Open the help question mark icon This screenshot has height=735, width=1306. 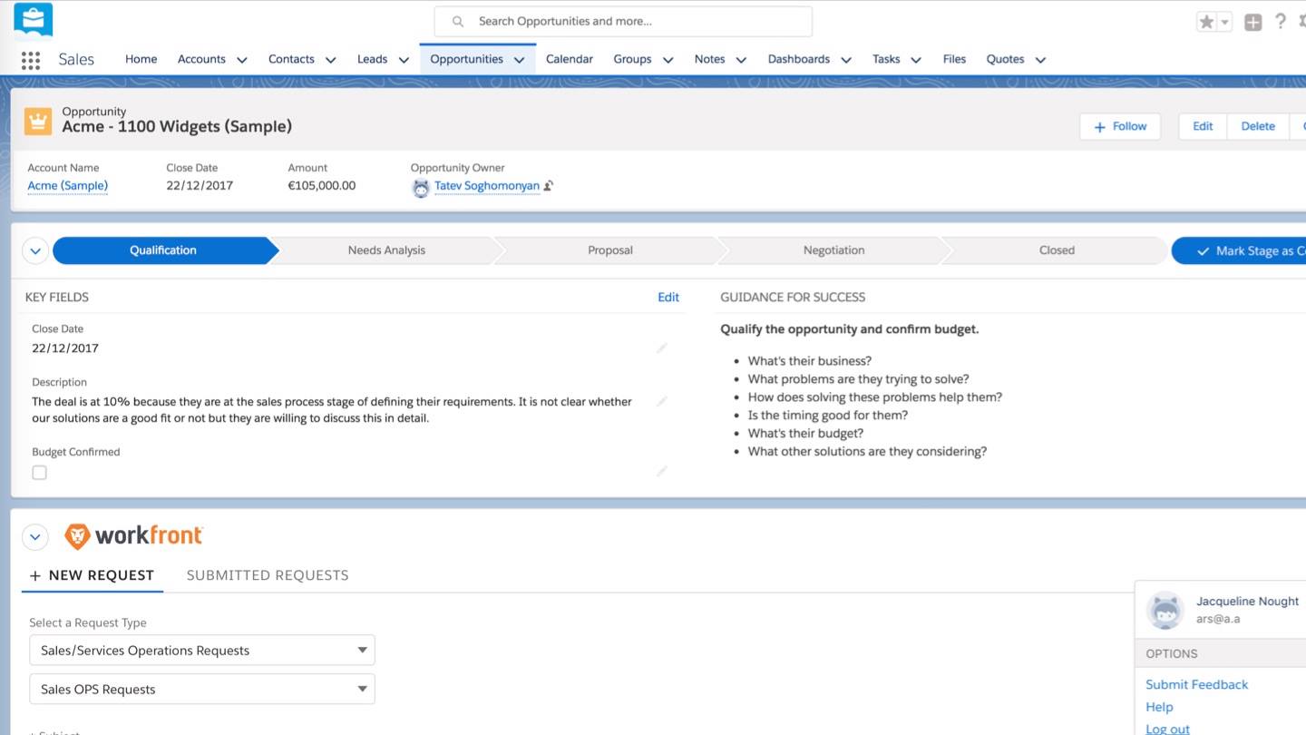(1280, 22)
